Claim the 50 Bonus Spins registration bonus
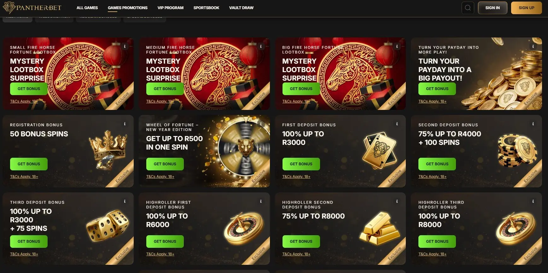Image resolution: width=548 pixels, height=273 pixels. click(29, 164)
